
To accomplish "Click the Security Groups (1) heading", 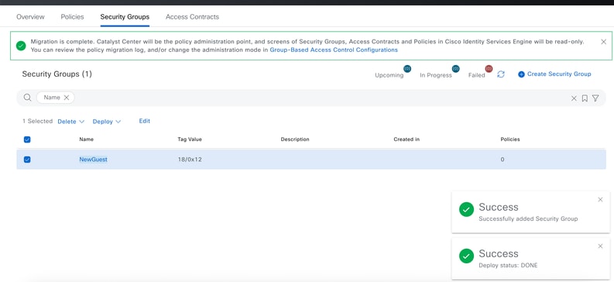I will [x=57, y=74].
